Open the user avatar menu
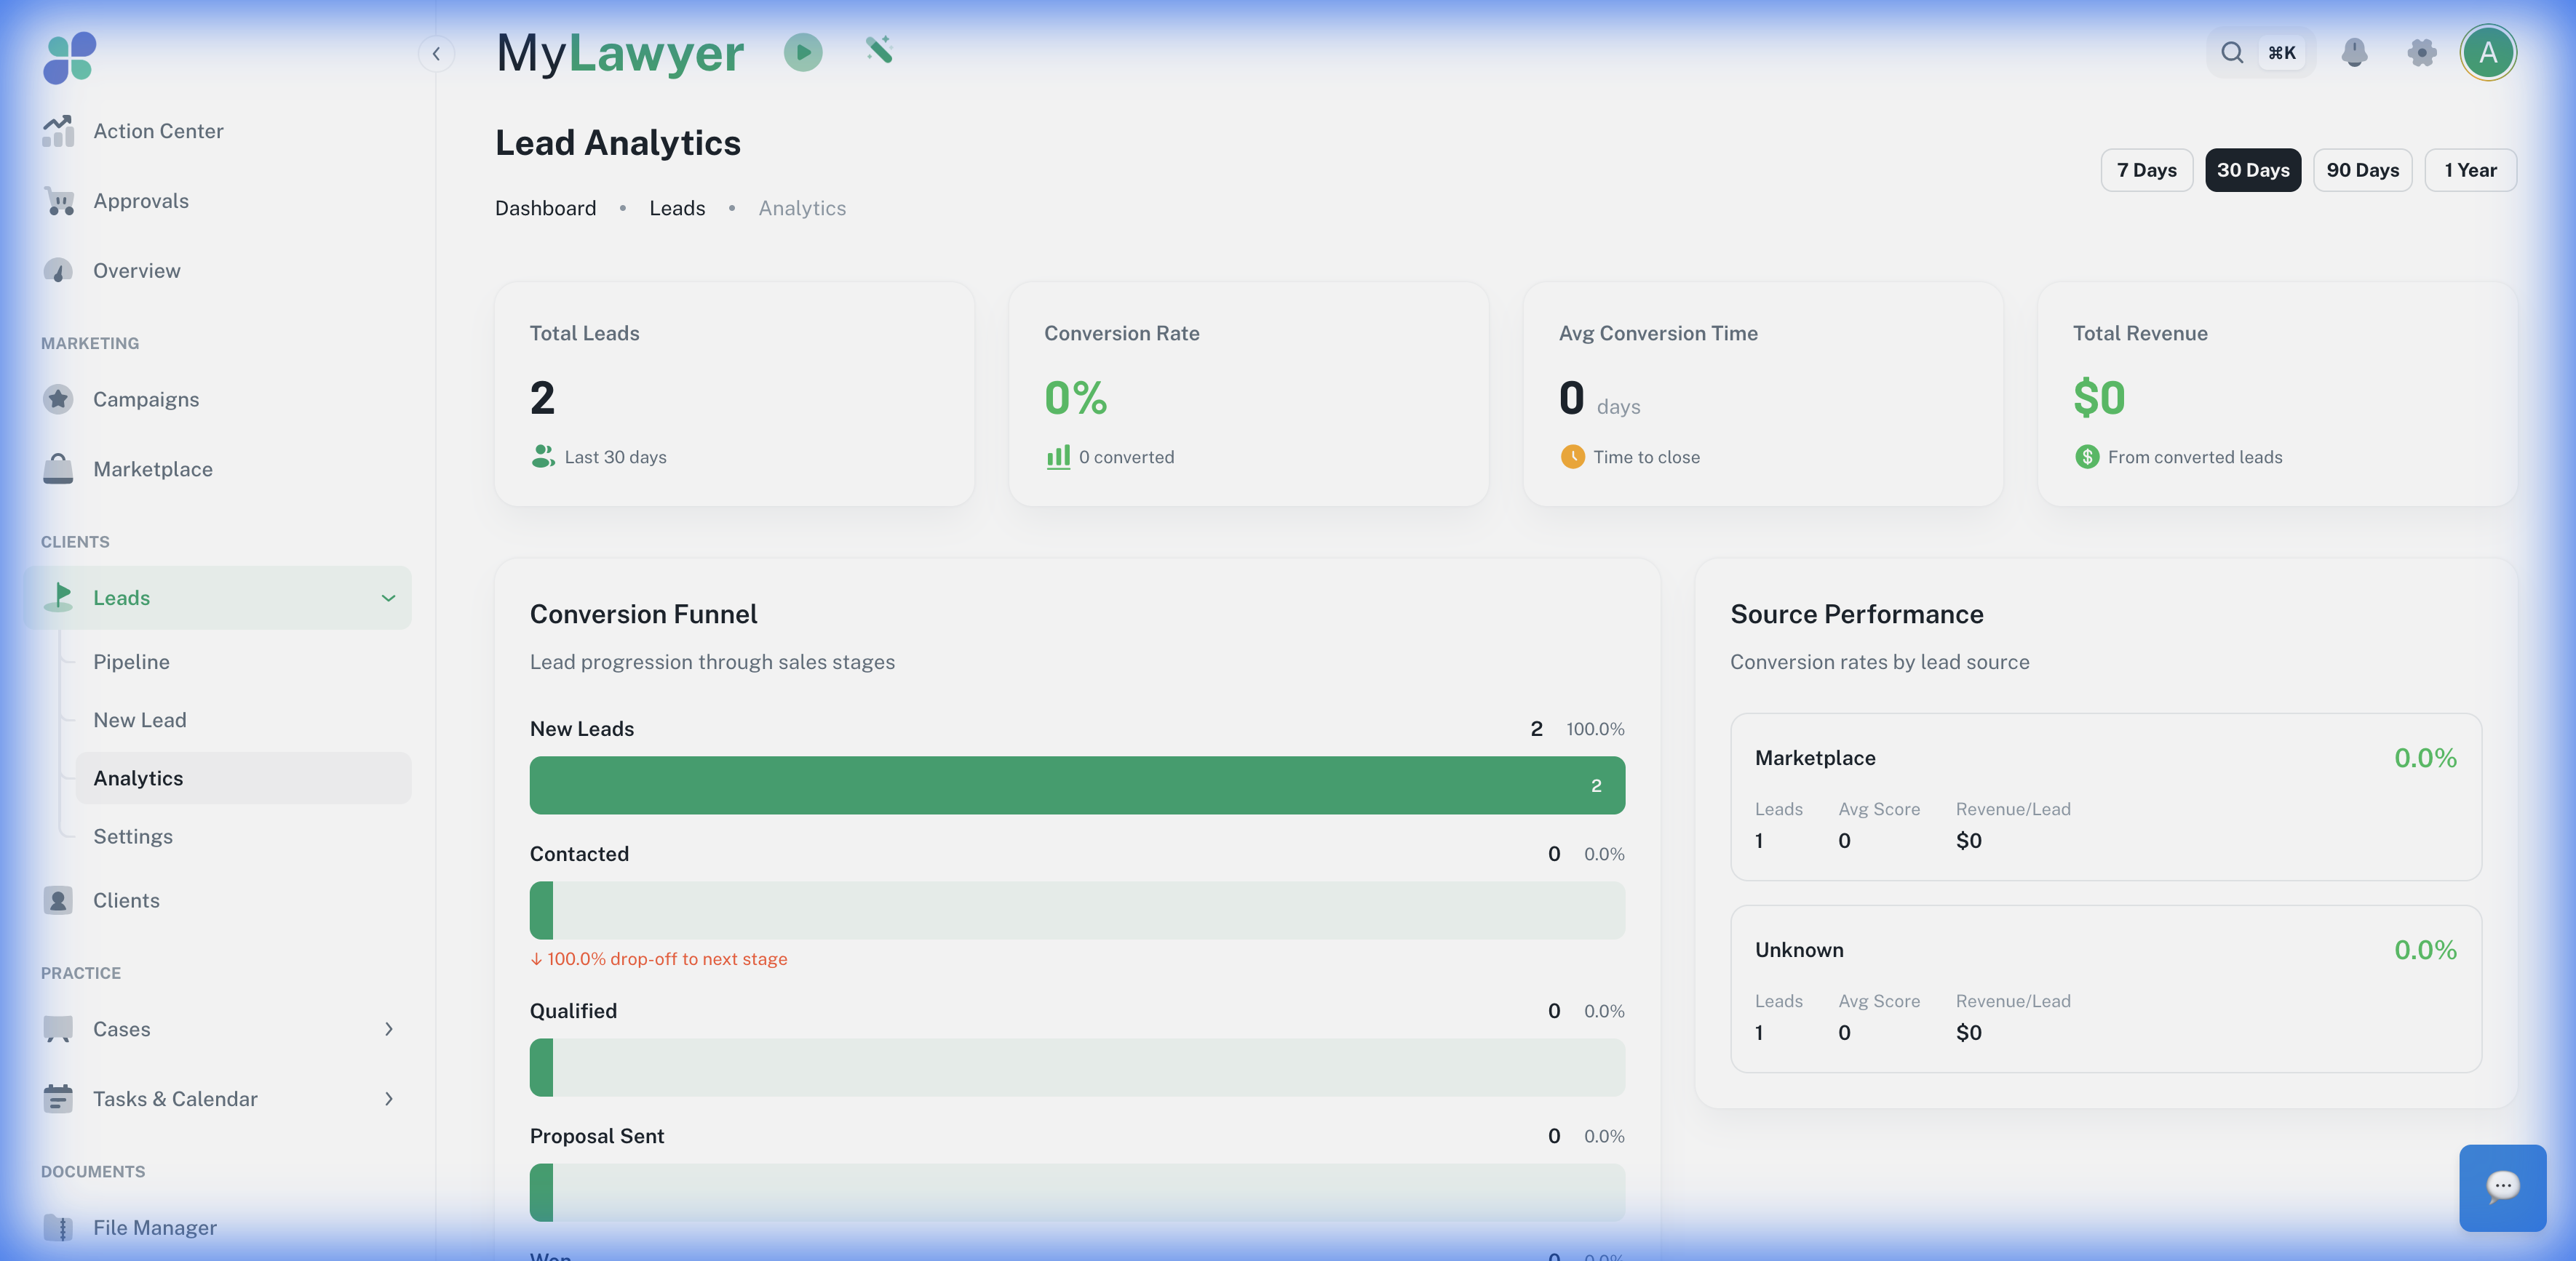The image size is (2576, 1261). tap(2488, 52)
